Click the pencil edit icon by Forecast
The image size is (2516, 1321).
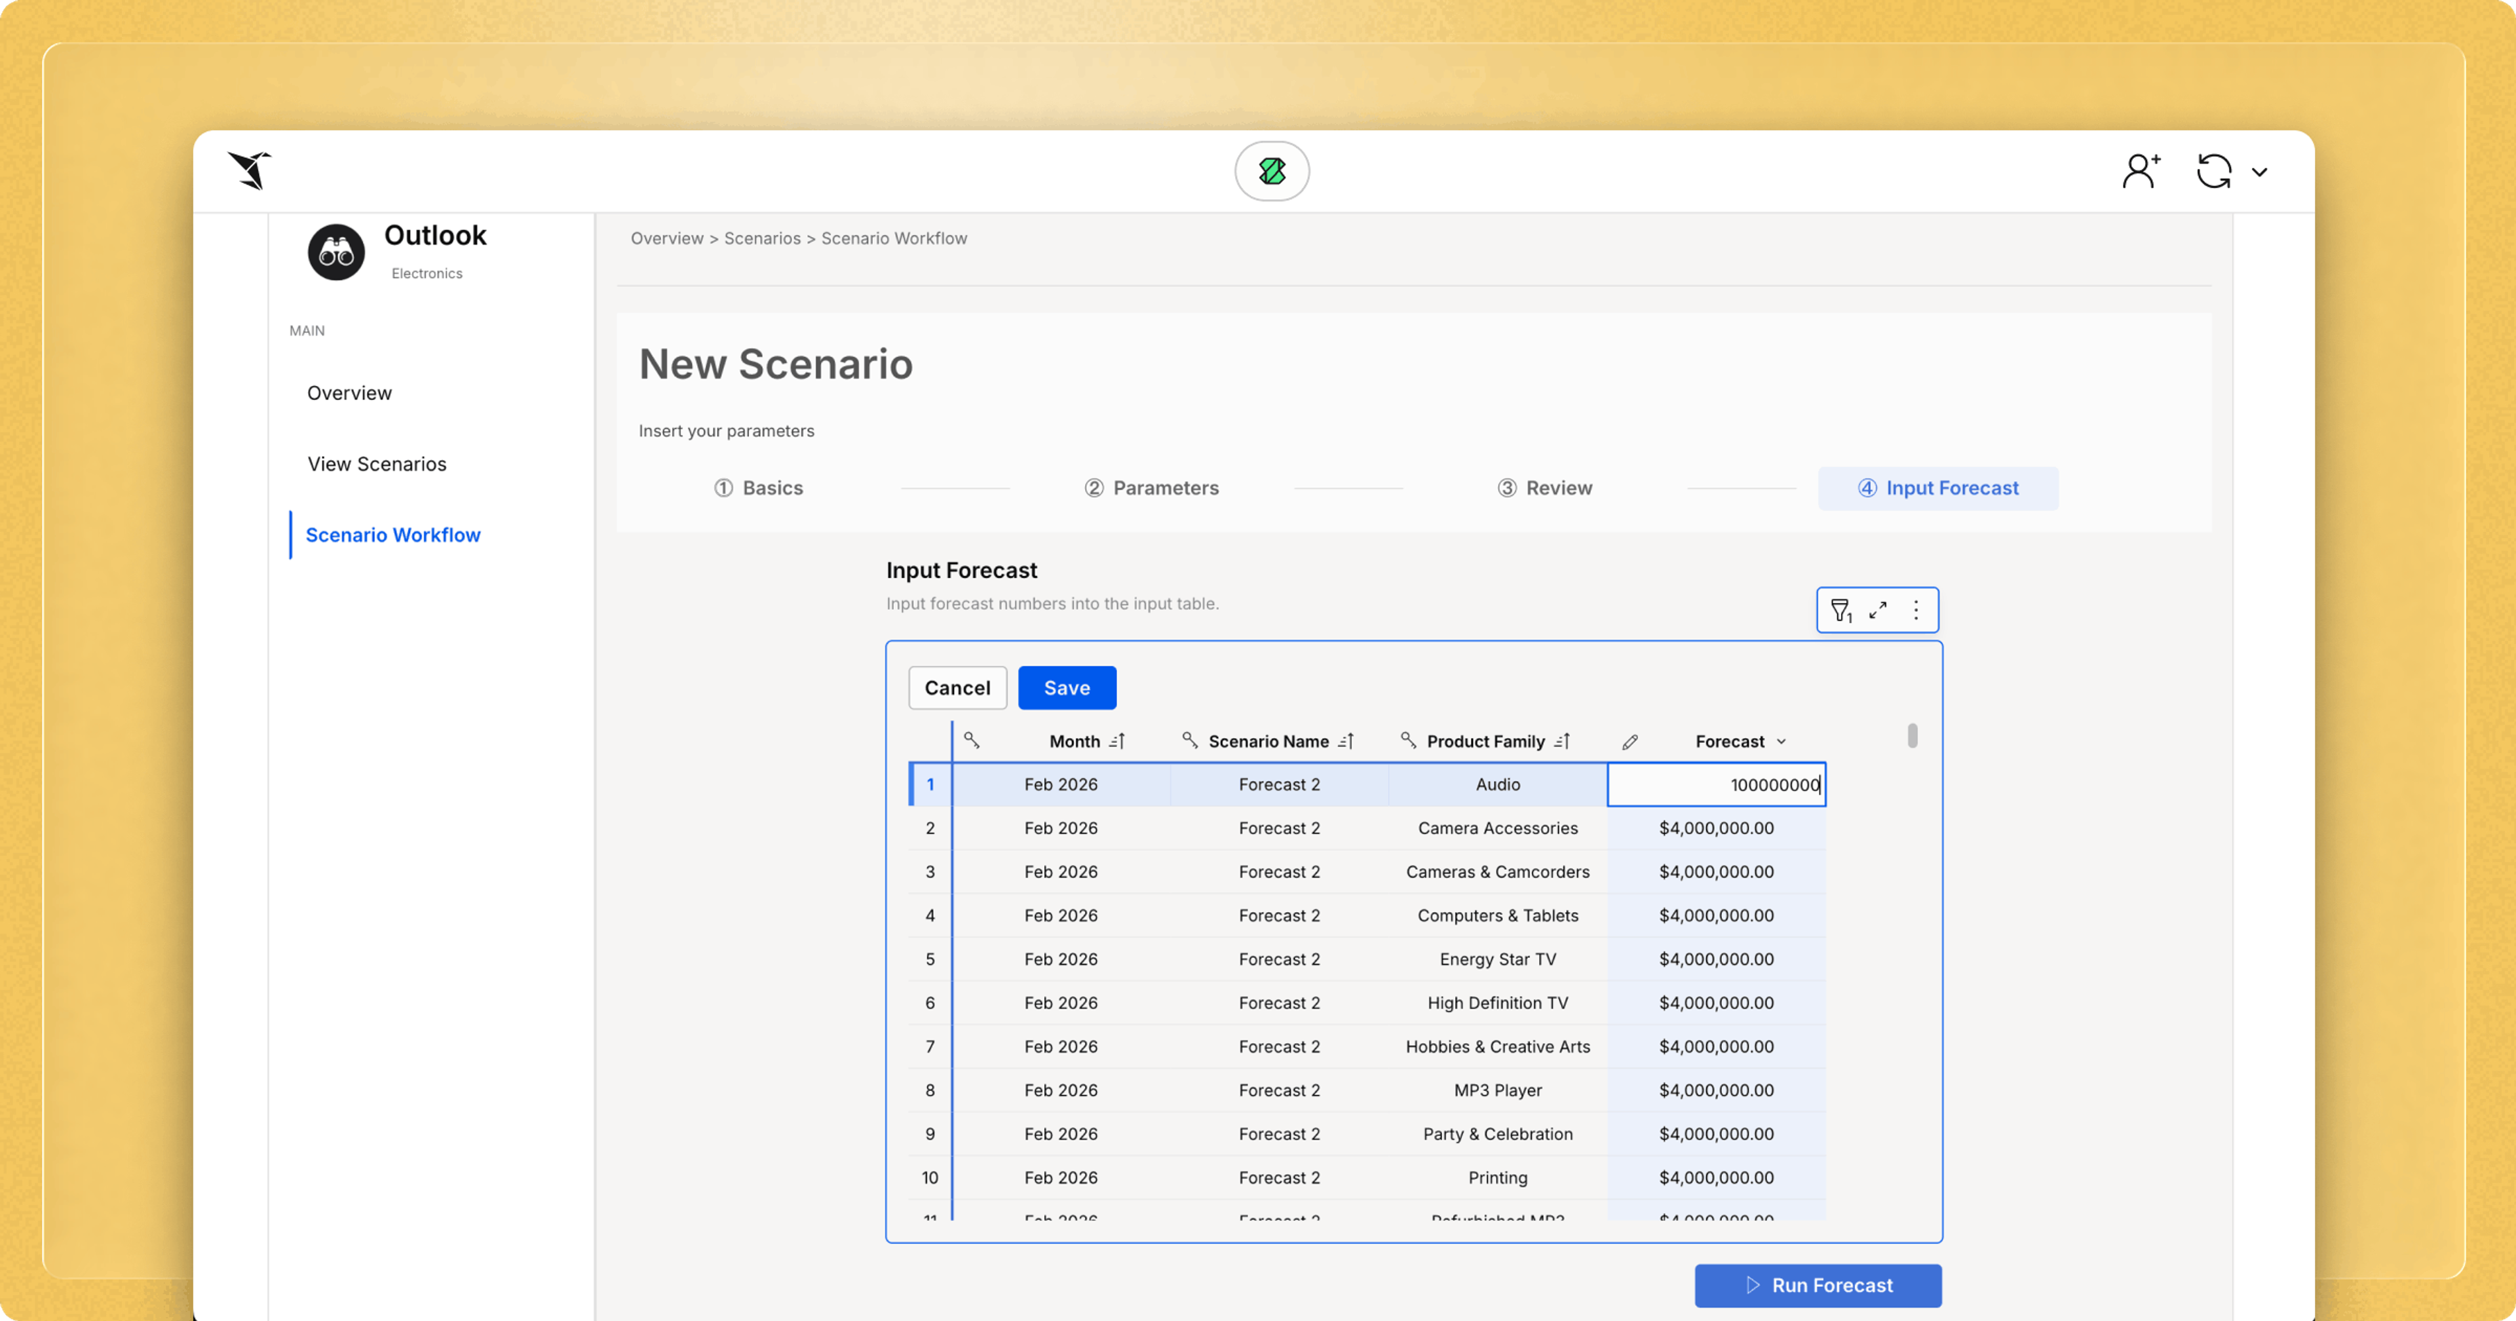tap(1629, 742)
